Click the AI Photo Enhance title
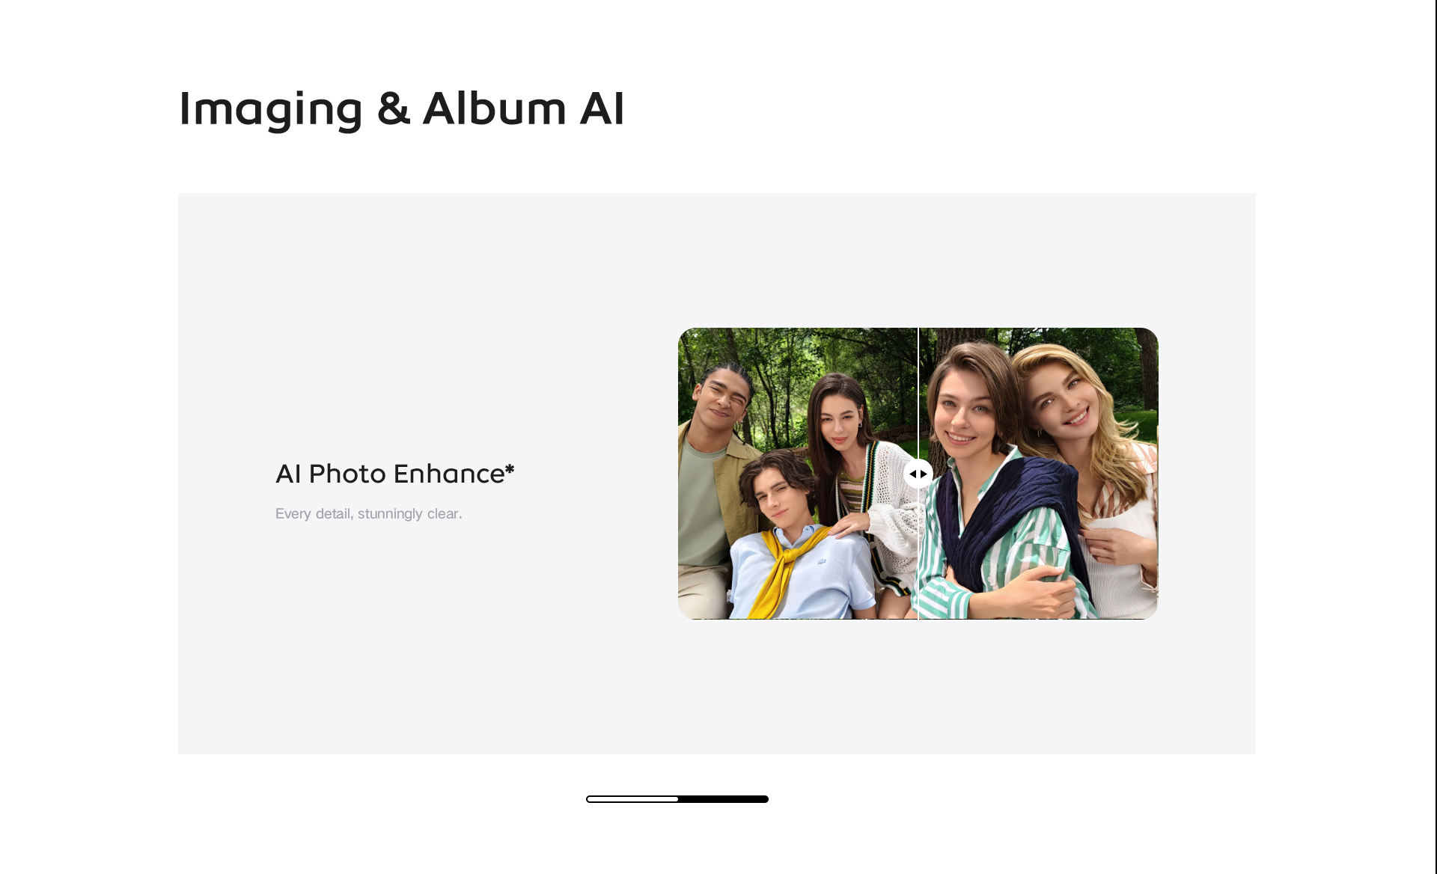This screenshot has width=1437, height=874. point(390,474)
